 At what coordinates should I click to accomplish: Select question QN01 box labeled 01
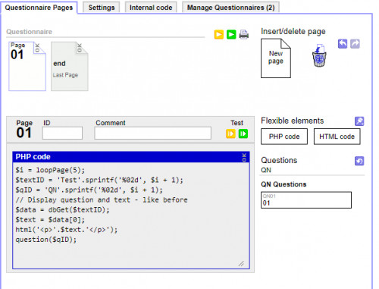(306, 200)
